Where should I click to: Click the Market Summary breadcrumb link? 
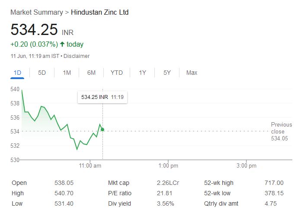[x=36, y=12]
